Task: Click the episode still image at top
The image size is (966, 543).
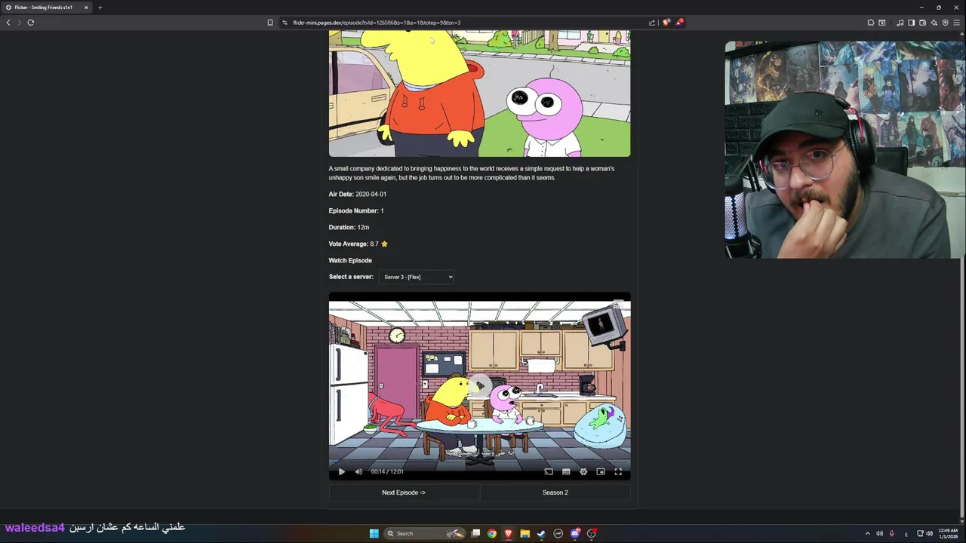Action: point(479,94)
